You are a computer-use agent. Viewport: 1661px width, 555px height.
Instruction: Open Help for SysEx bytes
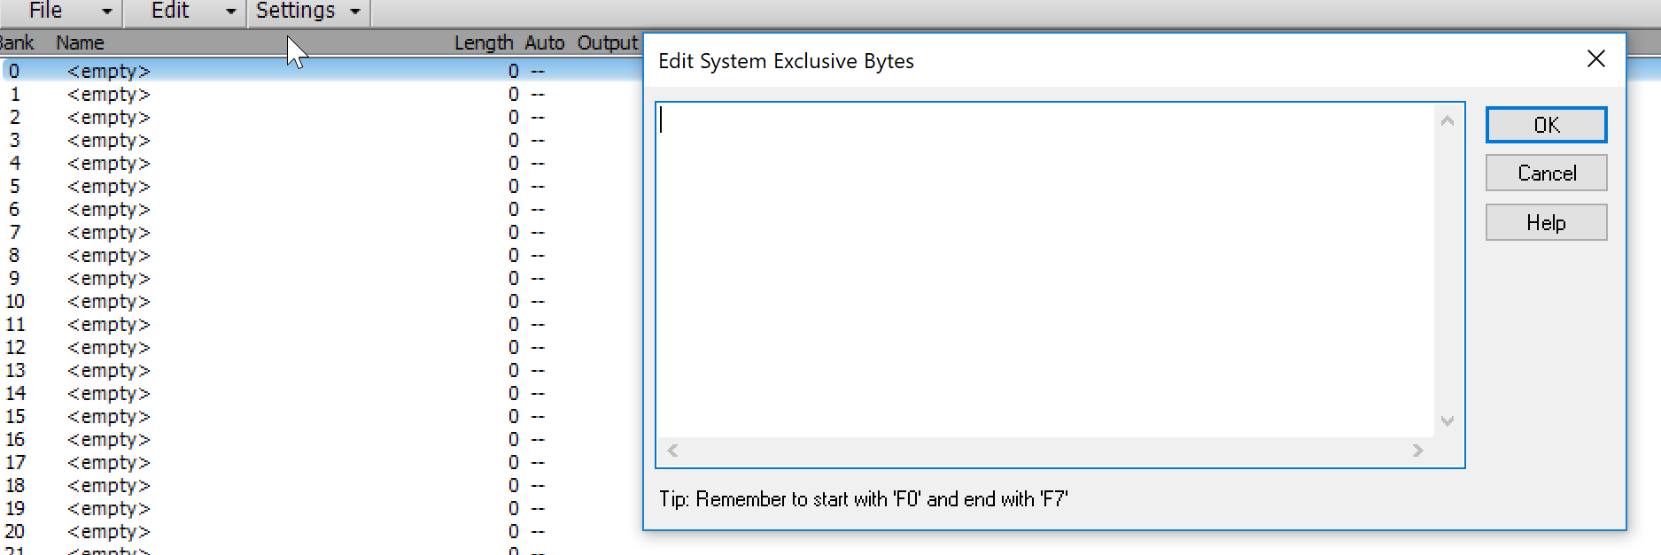pyautogui.click(x=1546, y=222)
